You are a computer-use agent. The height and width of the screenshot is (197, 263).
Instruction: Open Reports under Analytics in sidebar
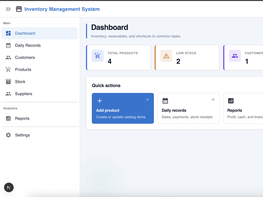pyautogui.click(x=39, y=118)
